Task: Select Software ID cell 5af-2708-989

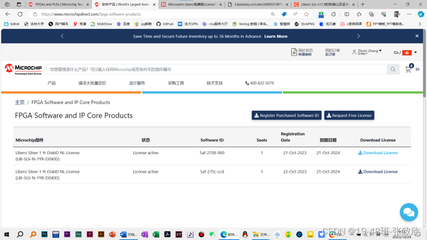Action: coord(212,152)
